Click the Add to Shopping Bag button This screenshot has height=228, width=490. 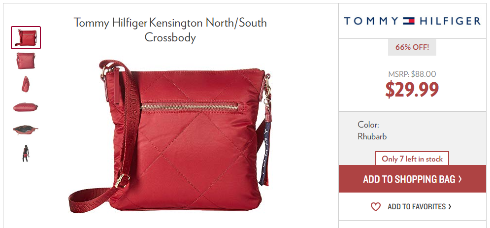tap(412, 179)
